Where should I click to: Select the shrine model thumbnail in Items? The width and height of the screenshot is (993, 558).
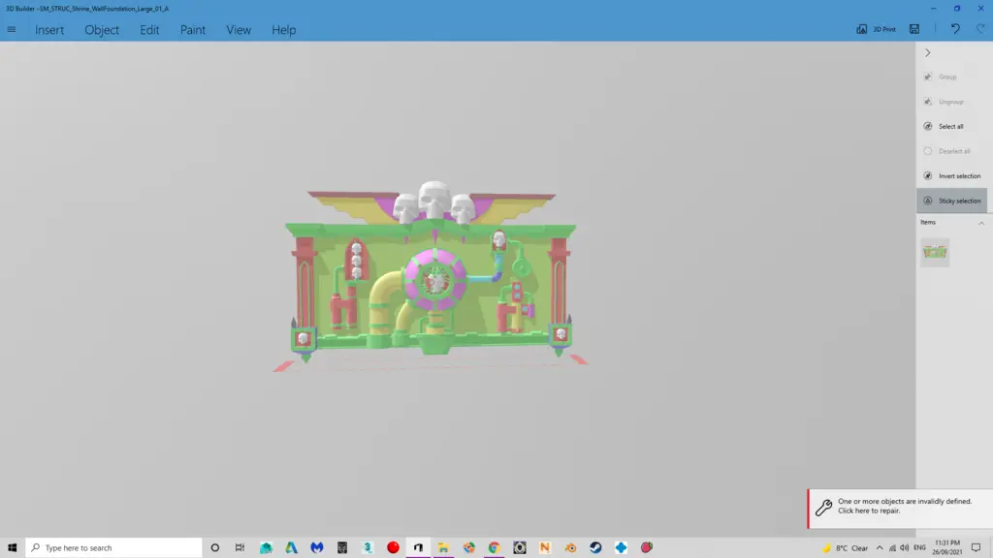(x=935, y=253)
